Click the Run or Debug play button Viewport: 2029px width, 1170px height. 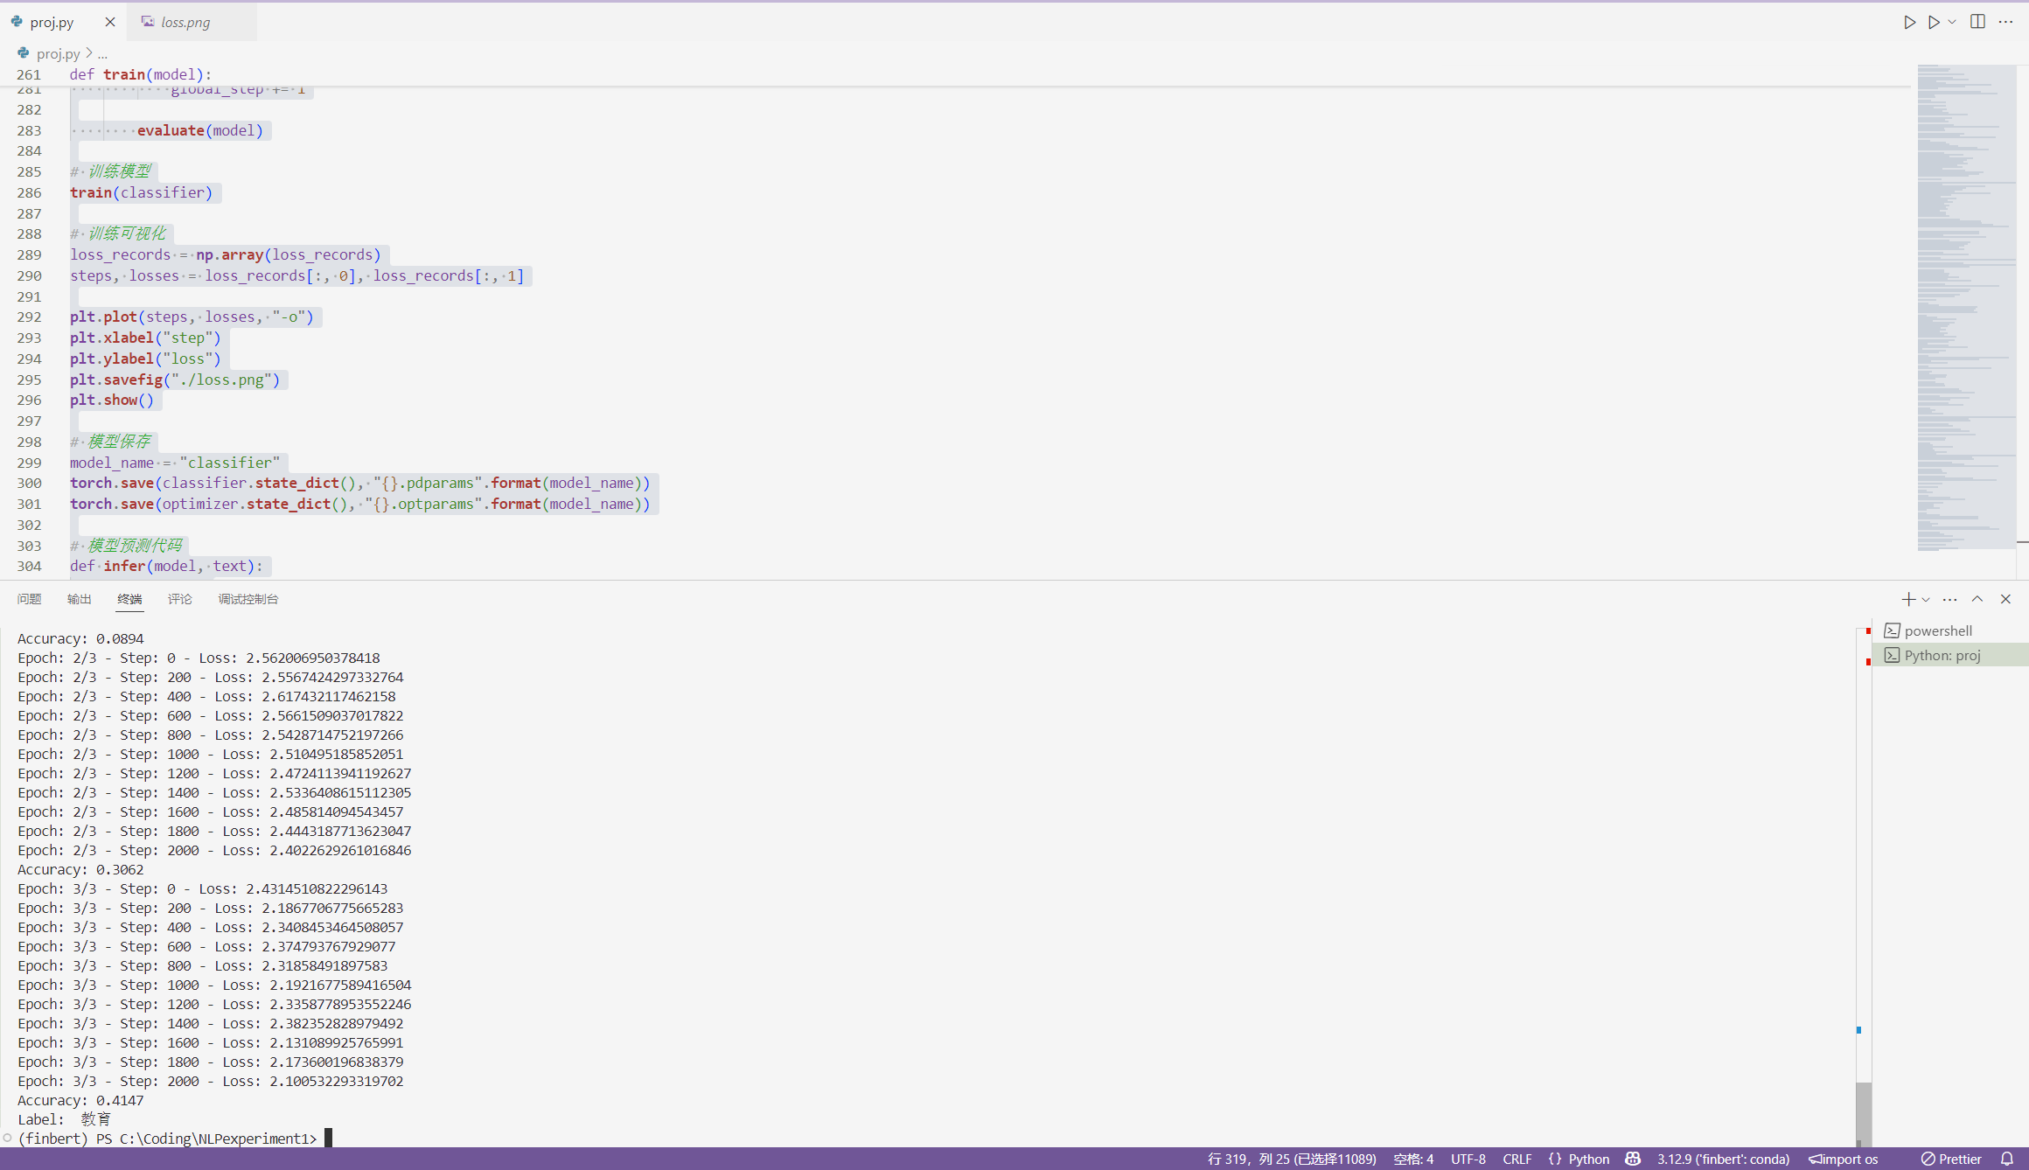(x=1934, y=22)
